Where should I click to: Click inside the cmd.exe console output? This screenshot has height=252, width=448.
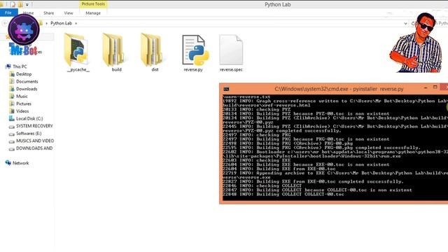pyautogui.click(x=335, y=148)
